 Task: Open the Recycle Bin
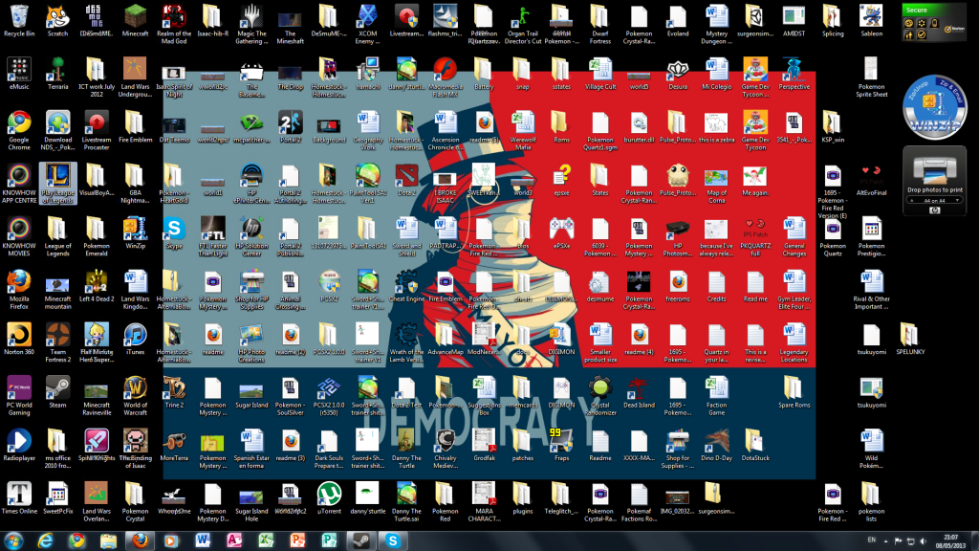(18, 17)
